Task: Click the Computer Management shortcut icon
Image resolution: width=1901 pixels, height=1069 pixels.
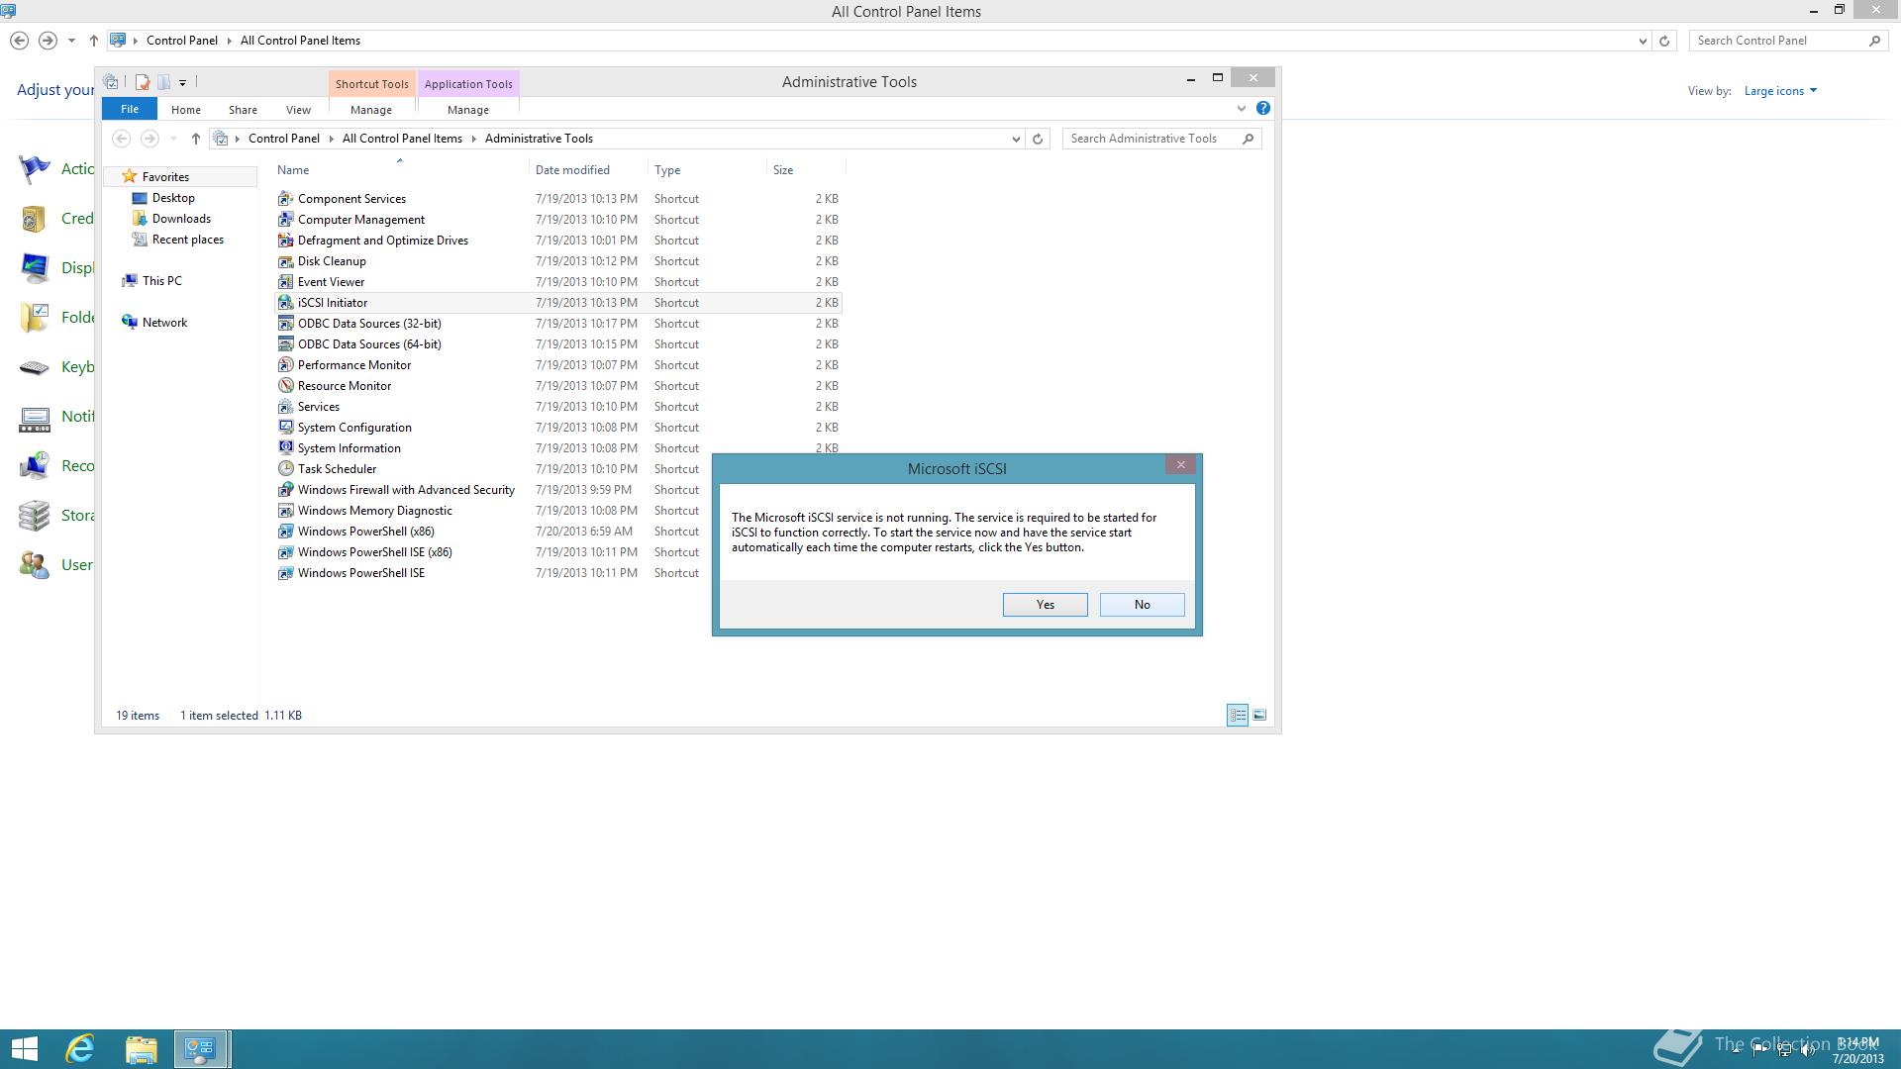Action: tap(285, 220)
